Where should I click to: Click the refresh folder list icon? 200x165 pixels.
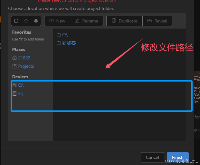point(16,21)
